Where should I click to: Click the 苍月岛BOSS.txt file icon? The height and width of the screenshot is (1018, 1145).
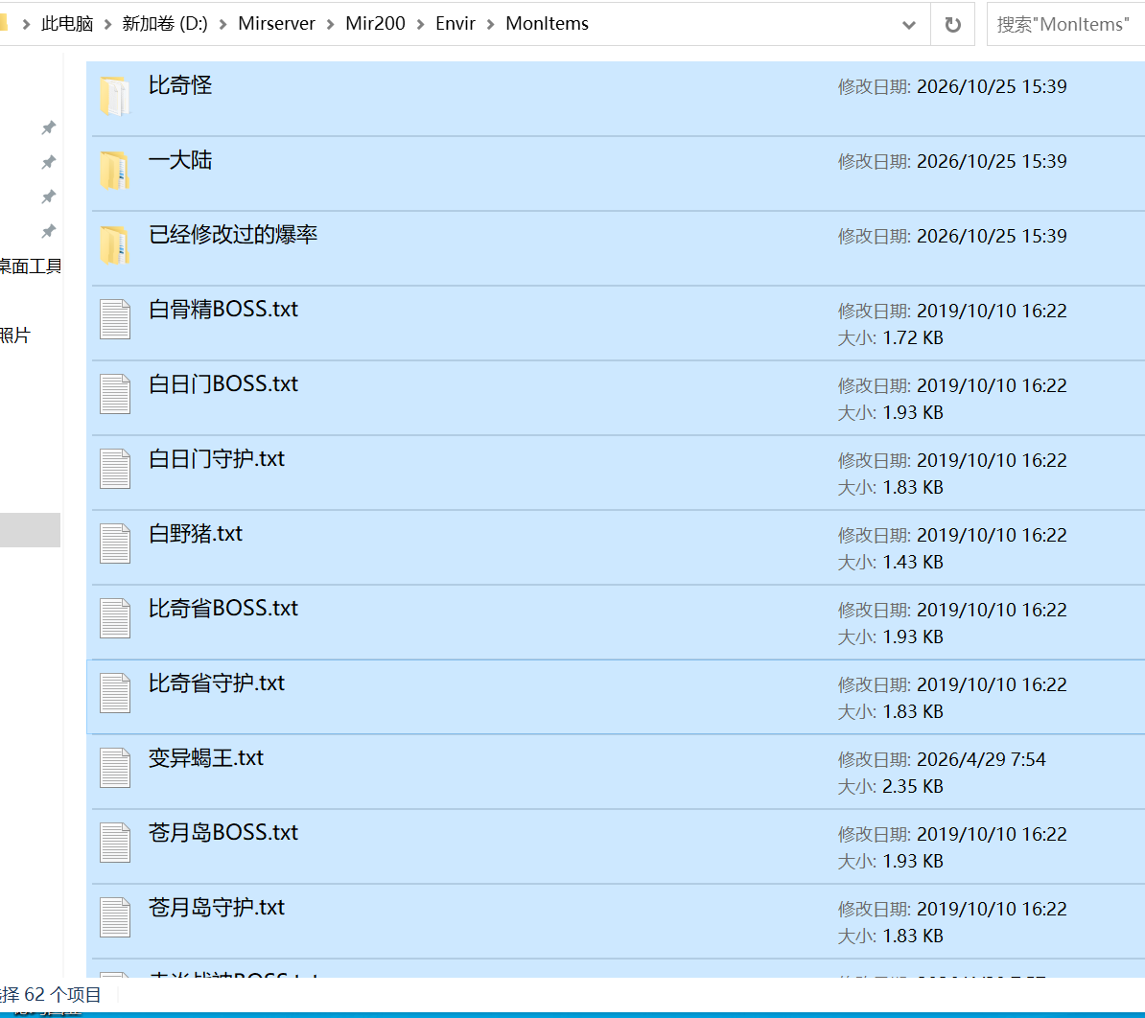tap(115, 843)
